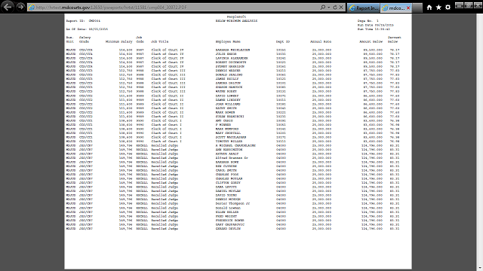Select employee name Alfred Brennan Sr

(x=232, y=158)
